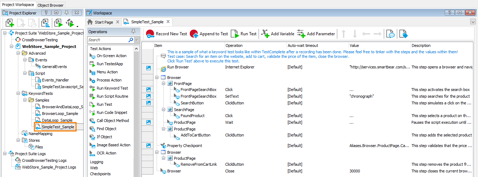478x177 pixels.
Task: Click the Append to Test button
Action: click(x=209, y=34)
